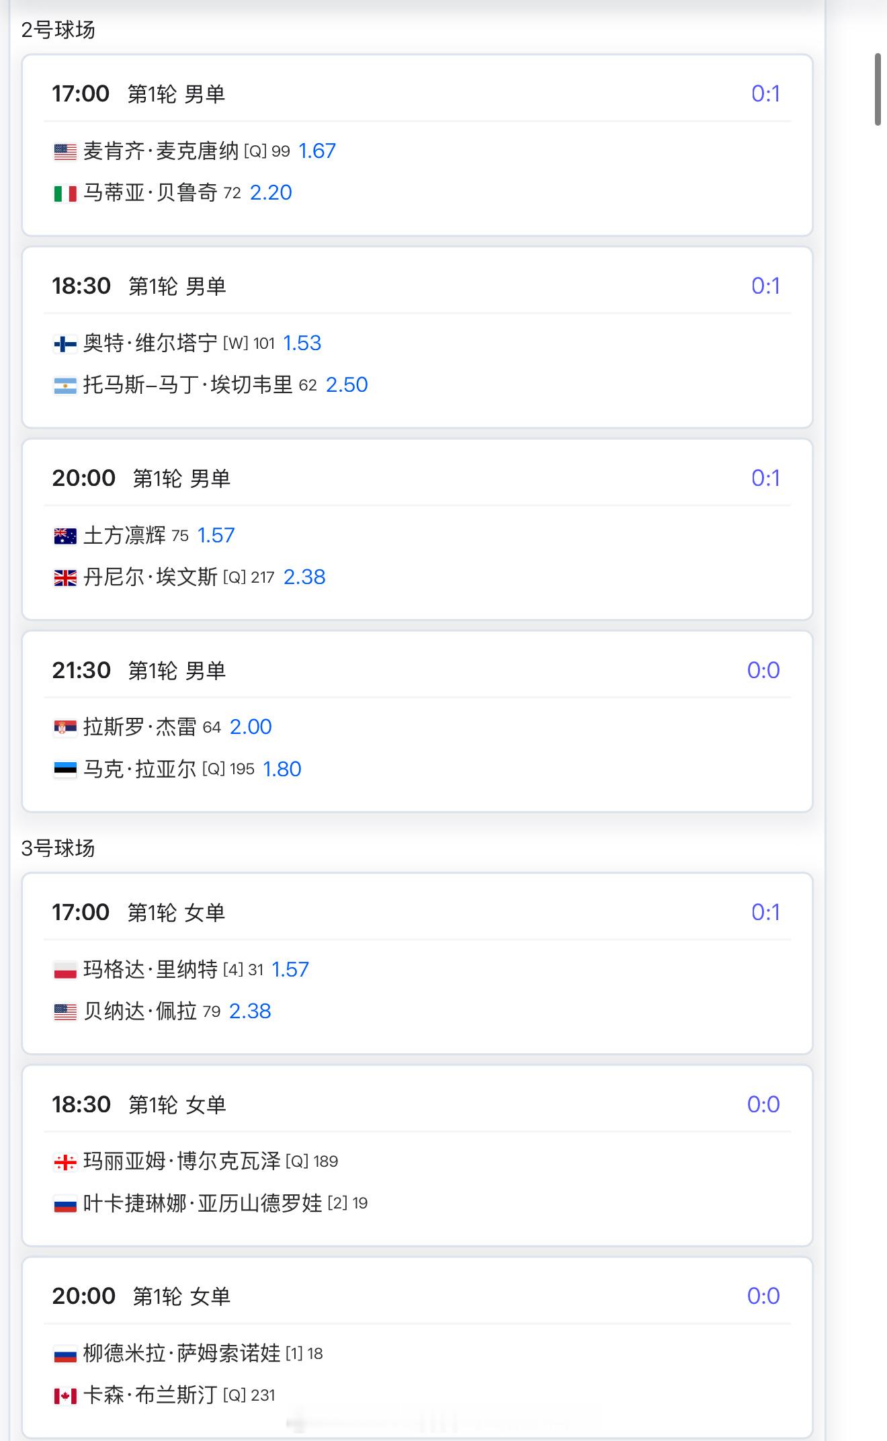887x1441 pixels.
Task: Select odds 2.50 for 托马斯-马丁·埃切韦里
Action: pyautogui.click(x=347, y=385)
